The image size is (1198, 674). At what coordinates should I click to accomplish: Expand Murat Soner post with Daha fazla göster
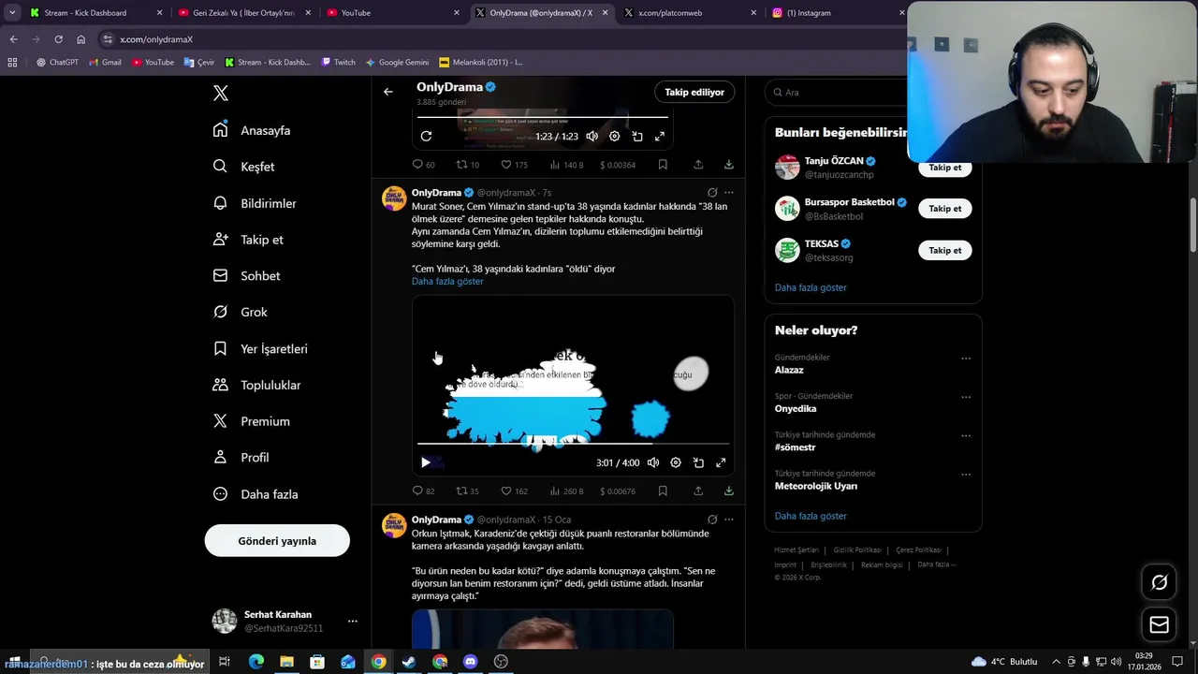pyautogui.click(x=447, y=282)
